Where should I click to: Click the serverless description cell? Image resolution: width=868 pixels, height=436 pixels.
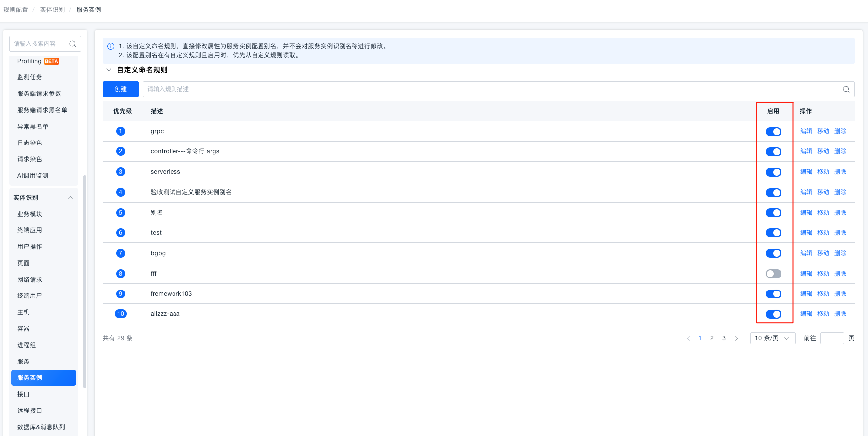[166, 172]
